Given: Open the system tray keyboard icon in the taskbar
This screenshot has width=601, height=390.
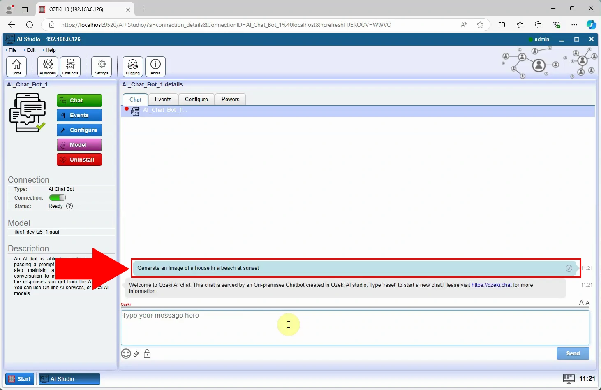Looking at the screenshot, I should [x=569, y=378].
